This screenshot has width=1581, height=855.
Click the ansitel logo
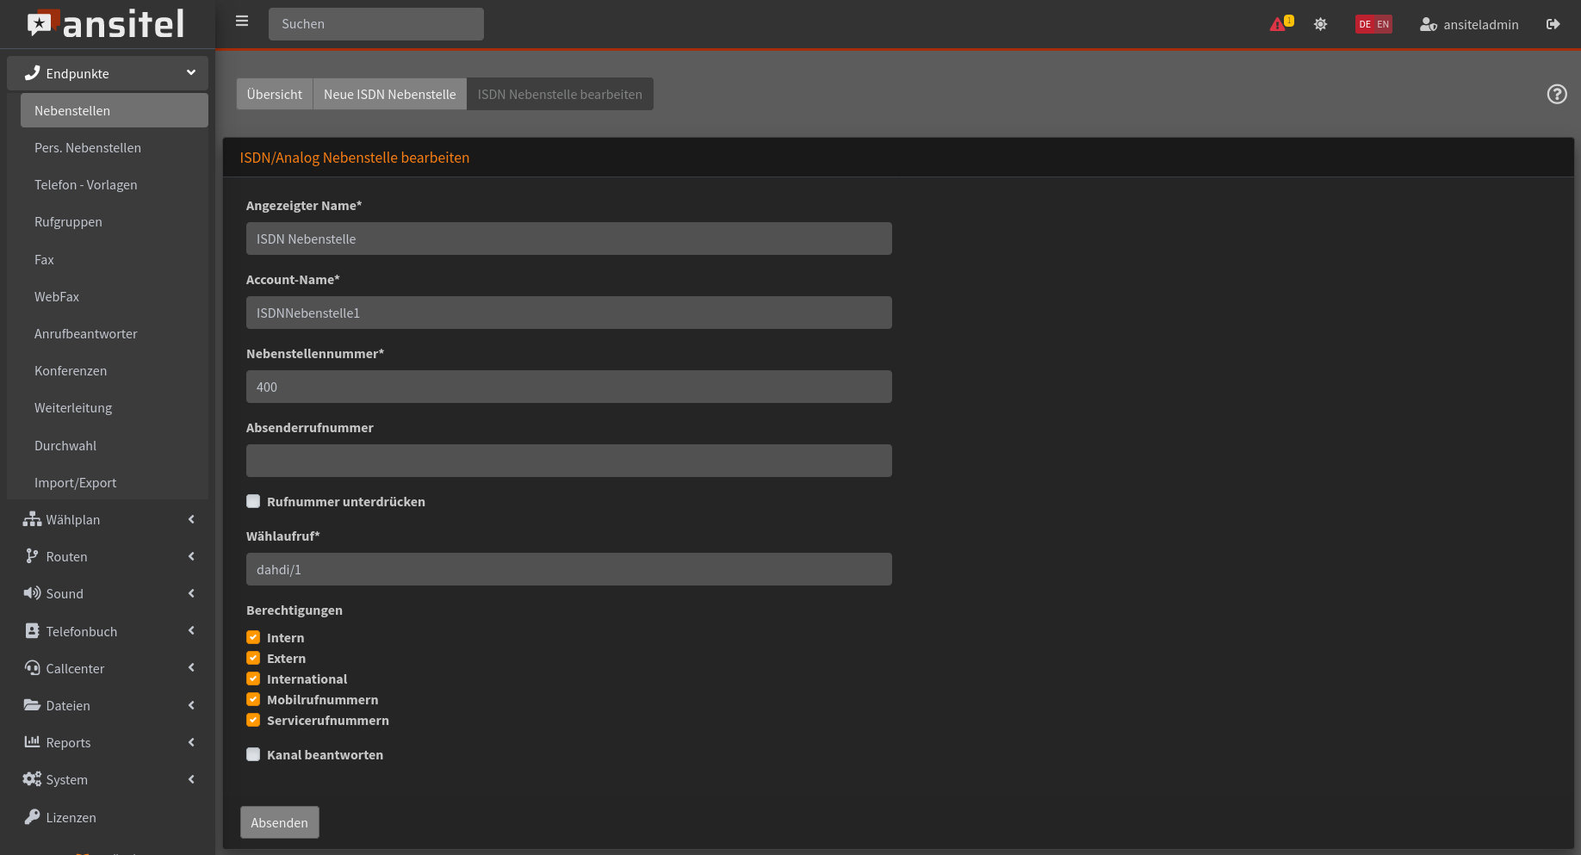pos(107,24)
